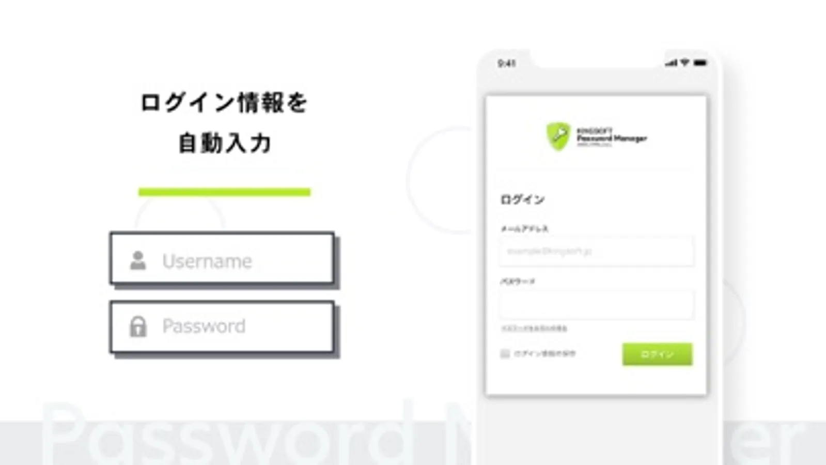Click inside the large Username field
This screenshot has width=826, height=465.
pos(222,258)
